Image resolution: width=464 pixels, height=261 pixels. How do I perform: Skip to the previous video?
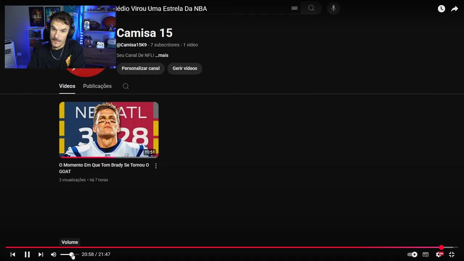(13, 254)
